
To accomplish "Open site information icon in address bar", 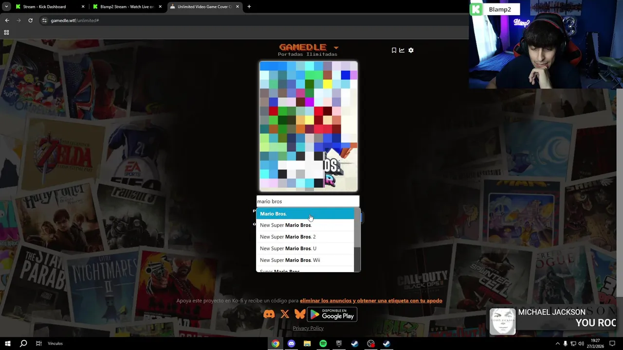I will (44, 20).
